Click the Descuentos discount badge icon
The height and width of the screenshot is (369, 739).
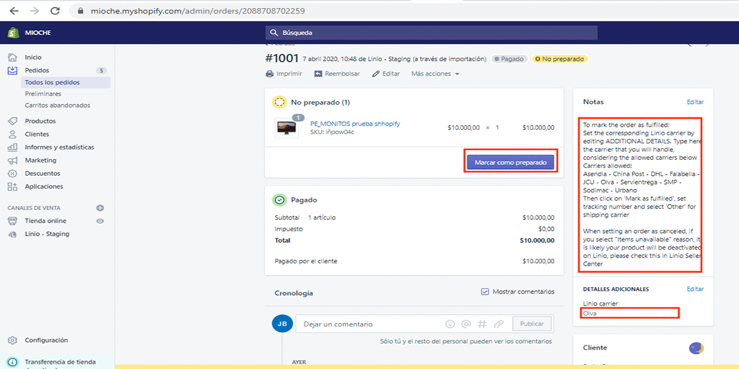coord(12,173)
